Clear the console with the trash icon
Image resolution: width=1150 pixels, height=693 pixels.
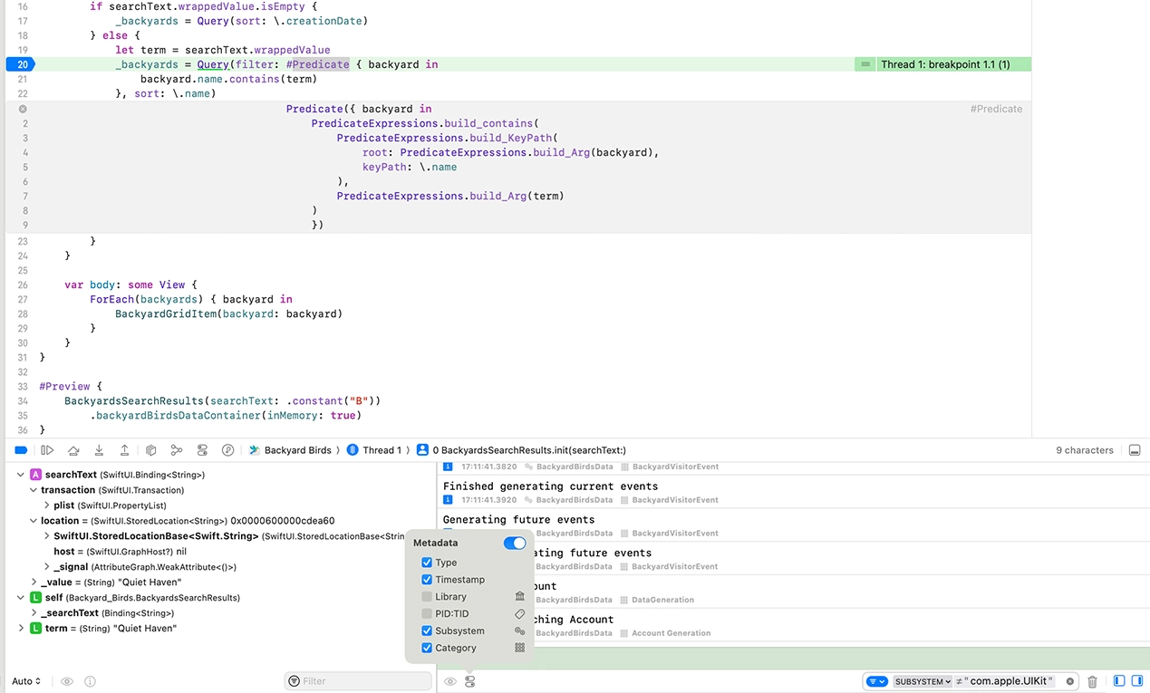(x=1093, y=681)
